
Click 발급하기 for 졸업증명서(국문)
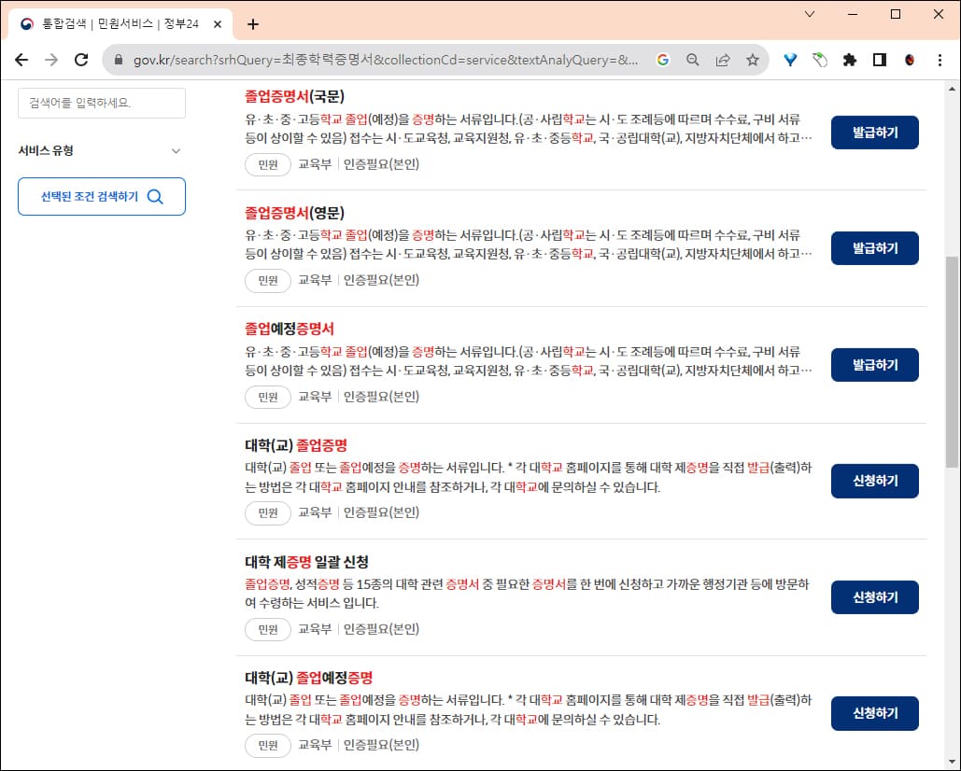874,133
